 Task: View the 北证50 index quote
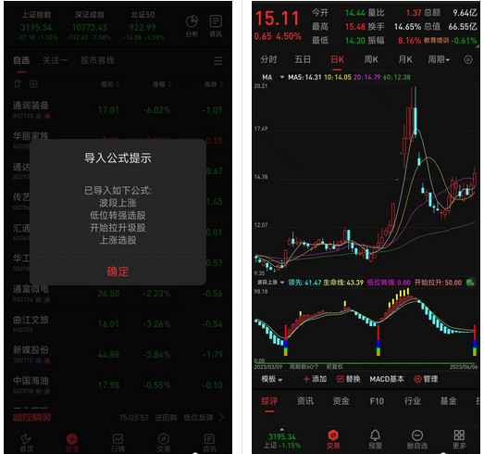(x=143, y=26)
